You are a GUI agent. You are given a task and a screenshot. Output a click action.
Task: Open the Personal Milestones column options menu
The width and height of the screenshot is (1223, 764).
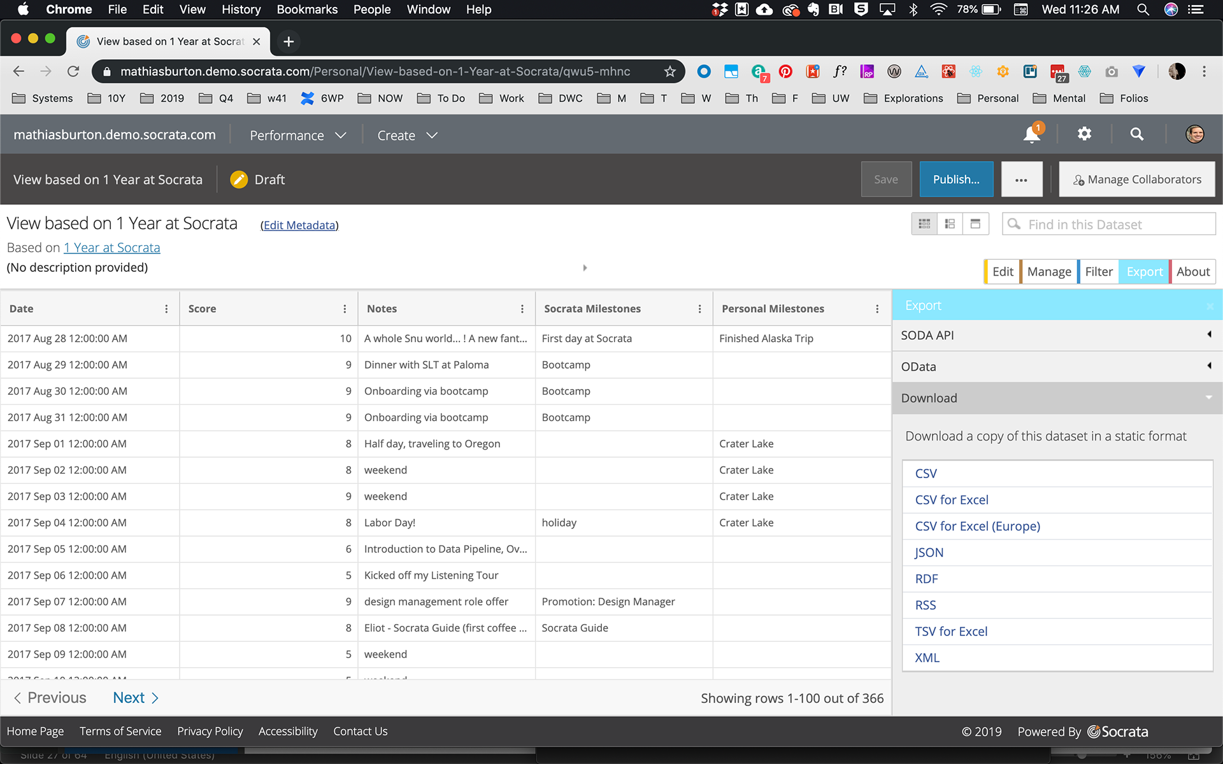877,309
